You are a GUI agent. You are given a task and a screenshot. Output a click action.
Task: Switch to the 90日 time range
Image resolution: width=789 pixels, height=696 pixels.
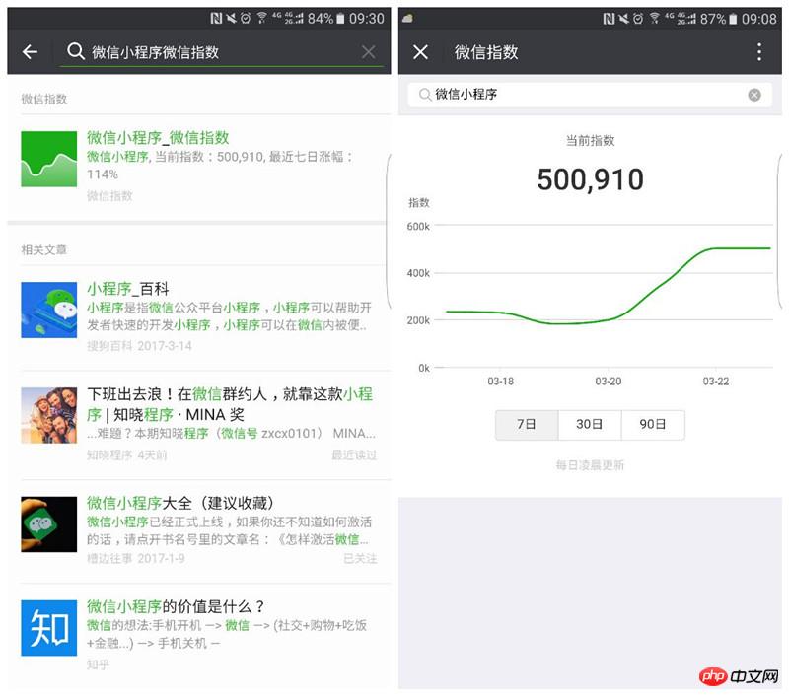click(653, 425)
